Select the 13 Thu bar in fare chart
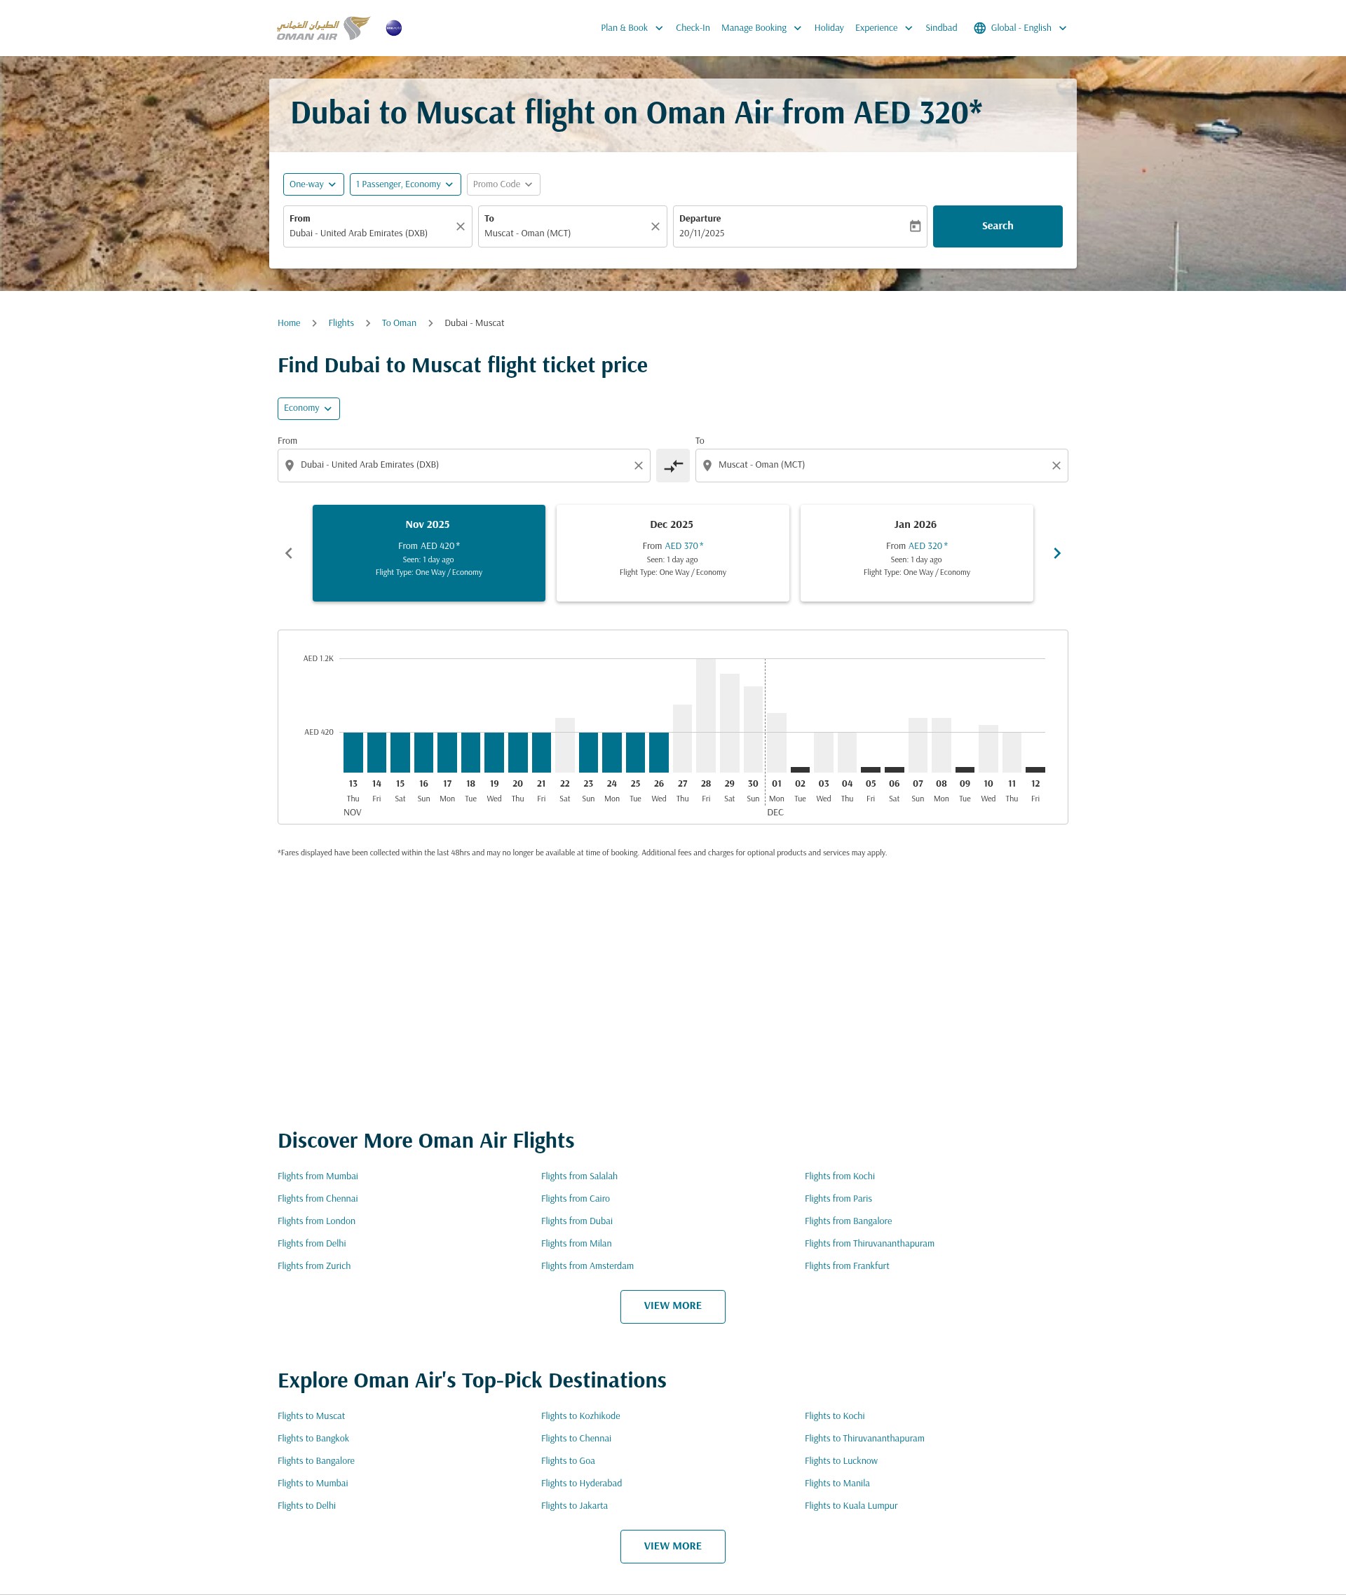This screenshot has height=1595, width=1346. (x=353, y=752)
